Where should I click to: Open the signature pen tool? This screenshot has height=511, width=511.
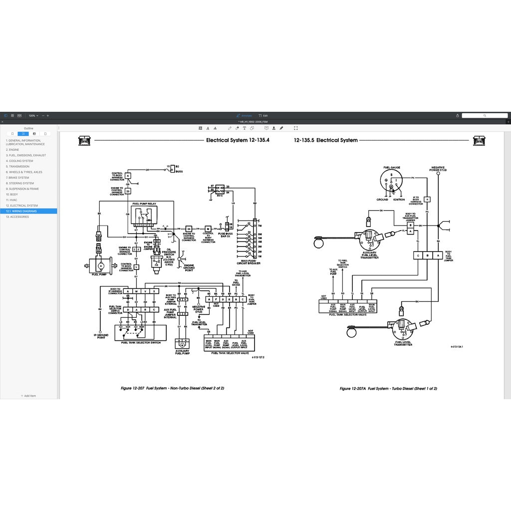[x=281, y=128]
